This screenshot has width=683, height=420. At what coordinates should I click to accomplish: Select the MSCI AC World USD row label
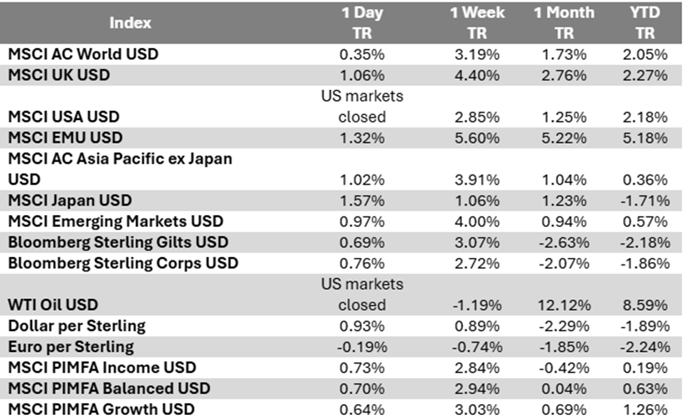(83, 54)
